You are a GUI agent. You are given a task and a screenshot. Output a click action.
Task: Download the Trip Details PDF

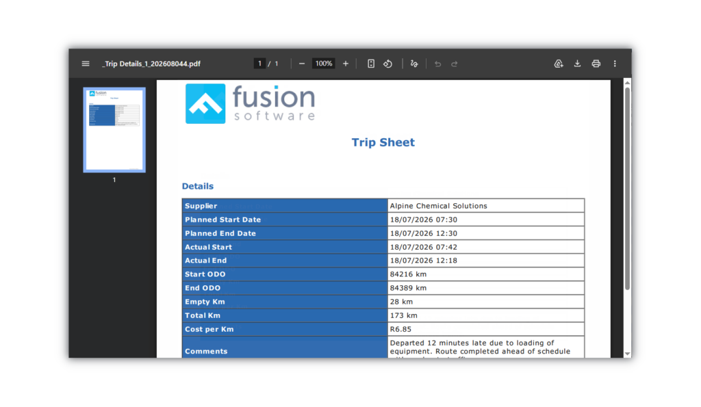point(577,64)
